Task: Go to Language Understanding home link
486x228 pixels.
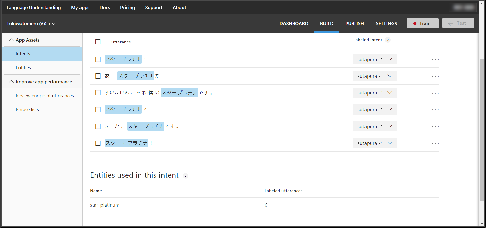Action: click(34, 8)
